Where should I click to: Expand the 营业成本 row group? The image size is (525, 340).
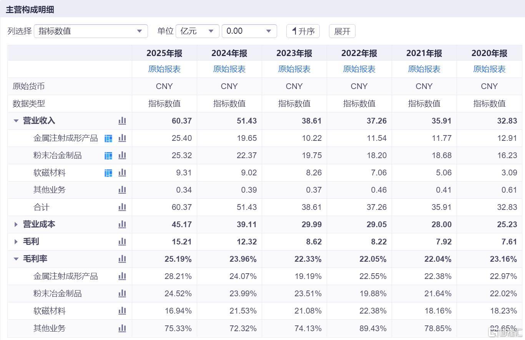[16, 224]
